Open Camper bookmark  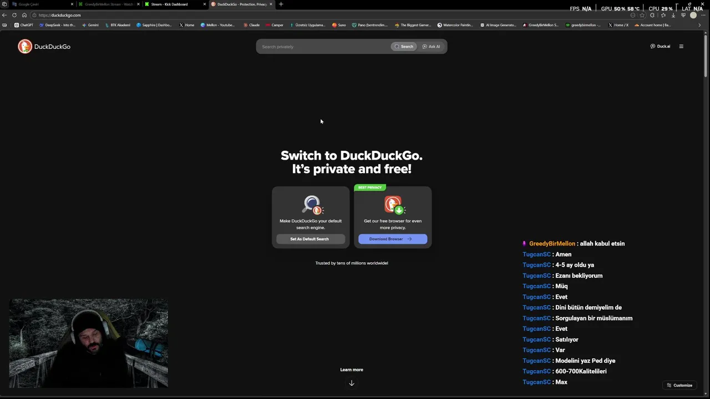coord(275,25)
